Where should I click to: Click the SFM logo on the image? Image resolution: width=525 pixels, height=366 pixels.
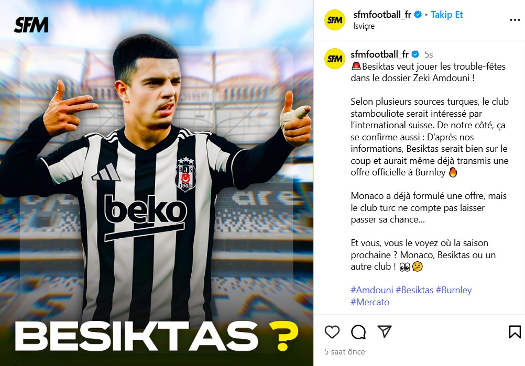[31, 25]
